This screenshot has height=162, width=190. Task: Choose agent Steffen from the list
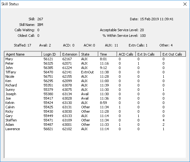point(11,120)
